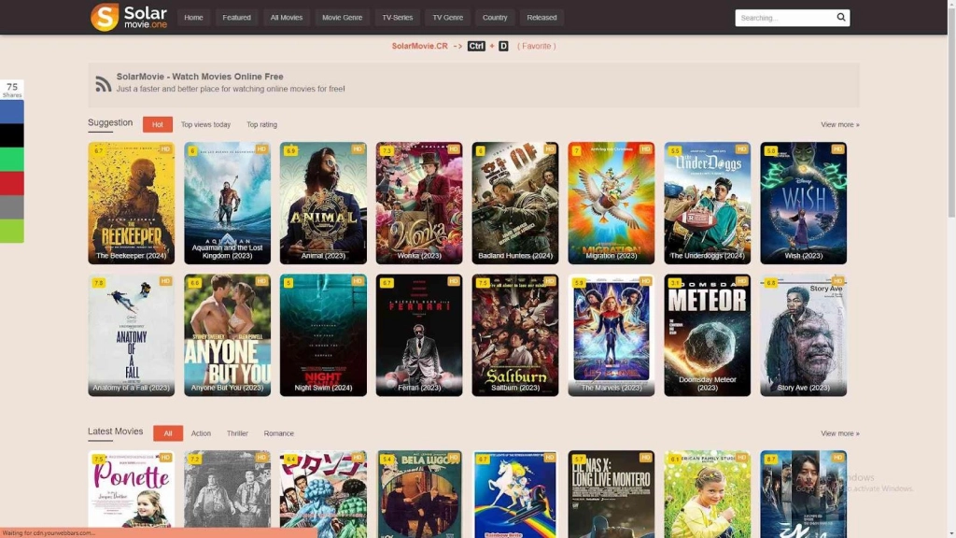Click the blue share button in sidebar
Image resolution: width=956 pixels, height=538 pixels.
coord(11,112)
